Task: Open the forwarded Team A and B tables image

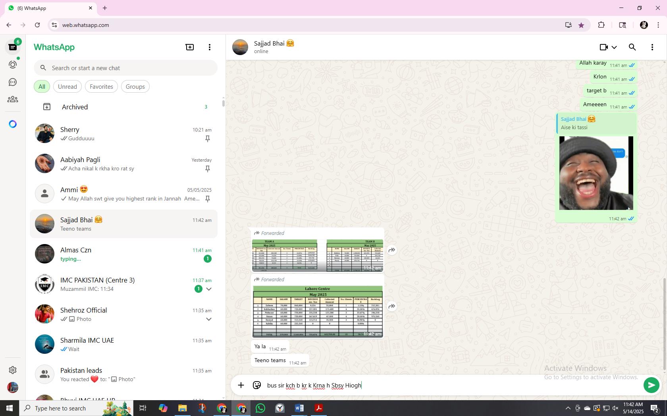Action: 318,256
